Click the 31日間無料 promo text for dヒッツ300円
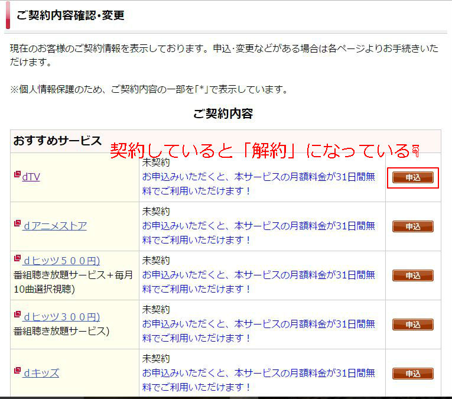The height and width of the screenshot is (399, 452). pos(259,331)
